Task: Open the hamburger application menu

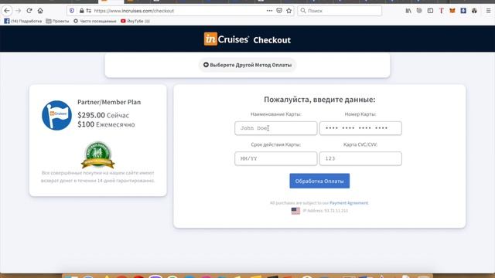Action: 488,11
